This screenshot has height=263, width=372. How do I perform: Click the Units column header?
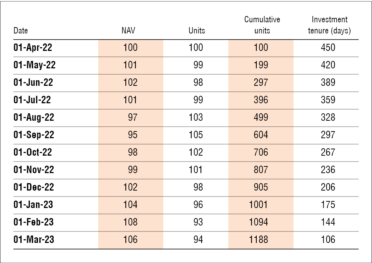pyautogui.click(x=196, y=30)
